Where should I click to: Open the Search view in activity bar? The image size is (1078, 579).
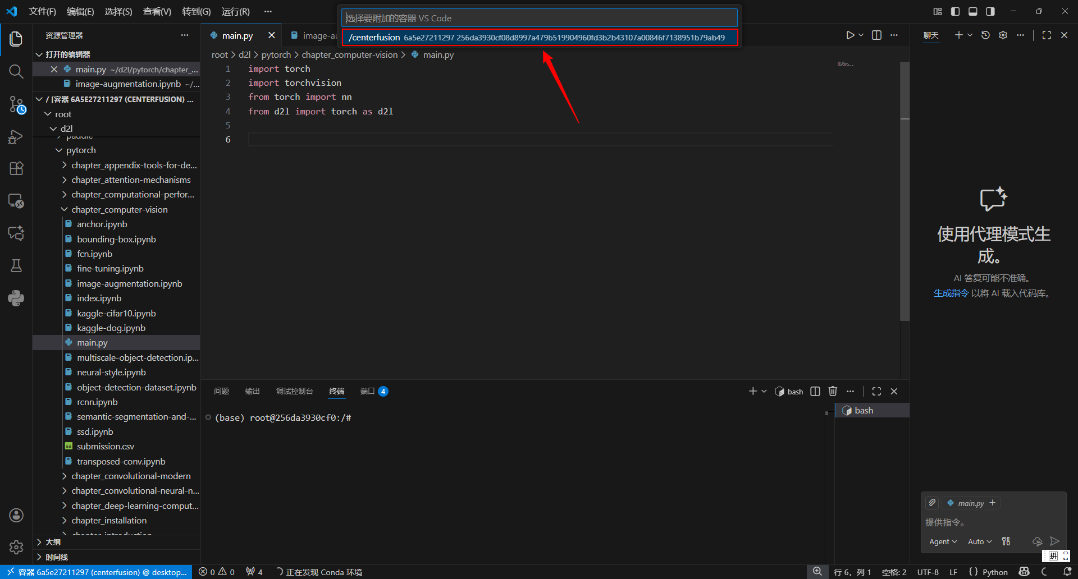(x=16, y=71)
